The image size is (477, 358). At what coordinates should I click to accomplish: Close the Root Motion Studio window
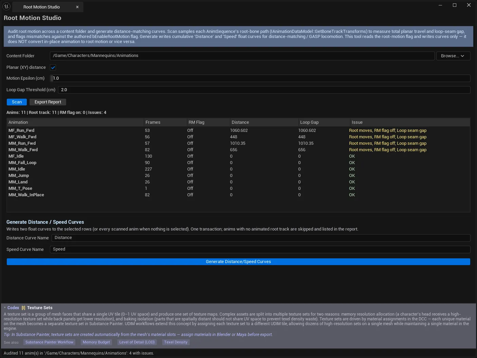469,5
